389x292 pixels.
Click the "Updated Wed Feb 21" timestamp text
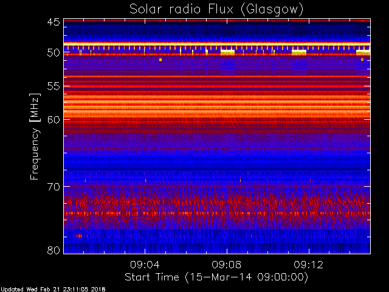click(x=53, y=288)
